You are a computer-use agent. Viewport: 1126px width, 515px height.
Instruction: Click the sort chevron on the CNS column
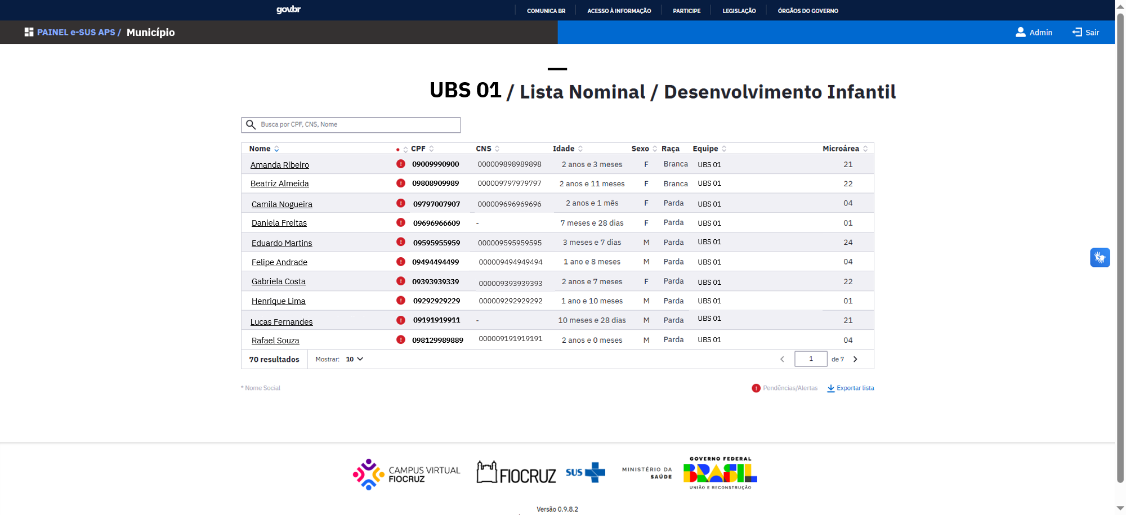point(496,149)
